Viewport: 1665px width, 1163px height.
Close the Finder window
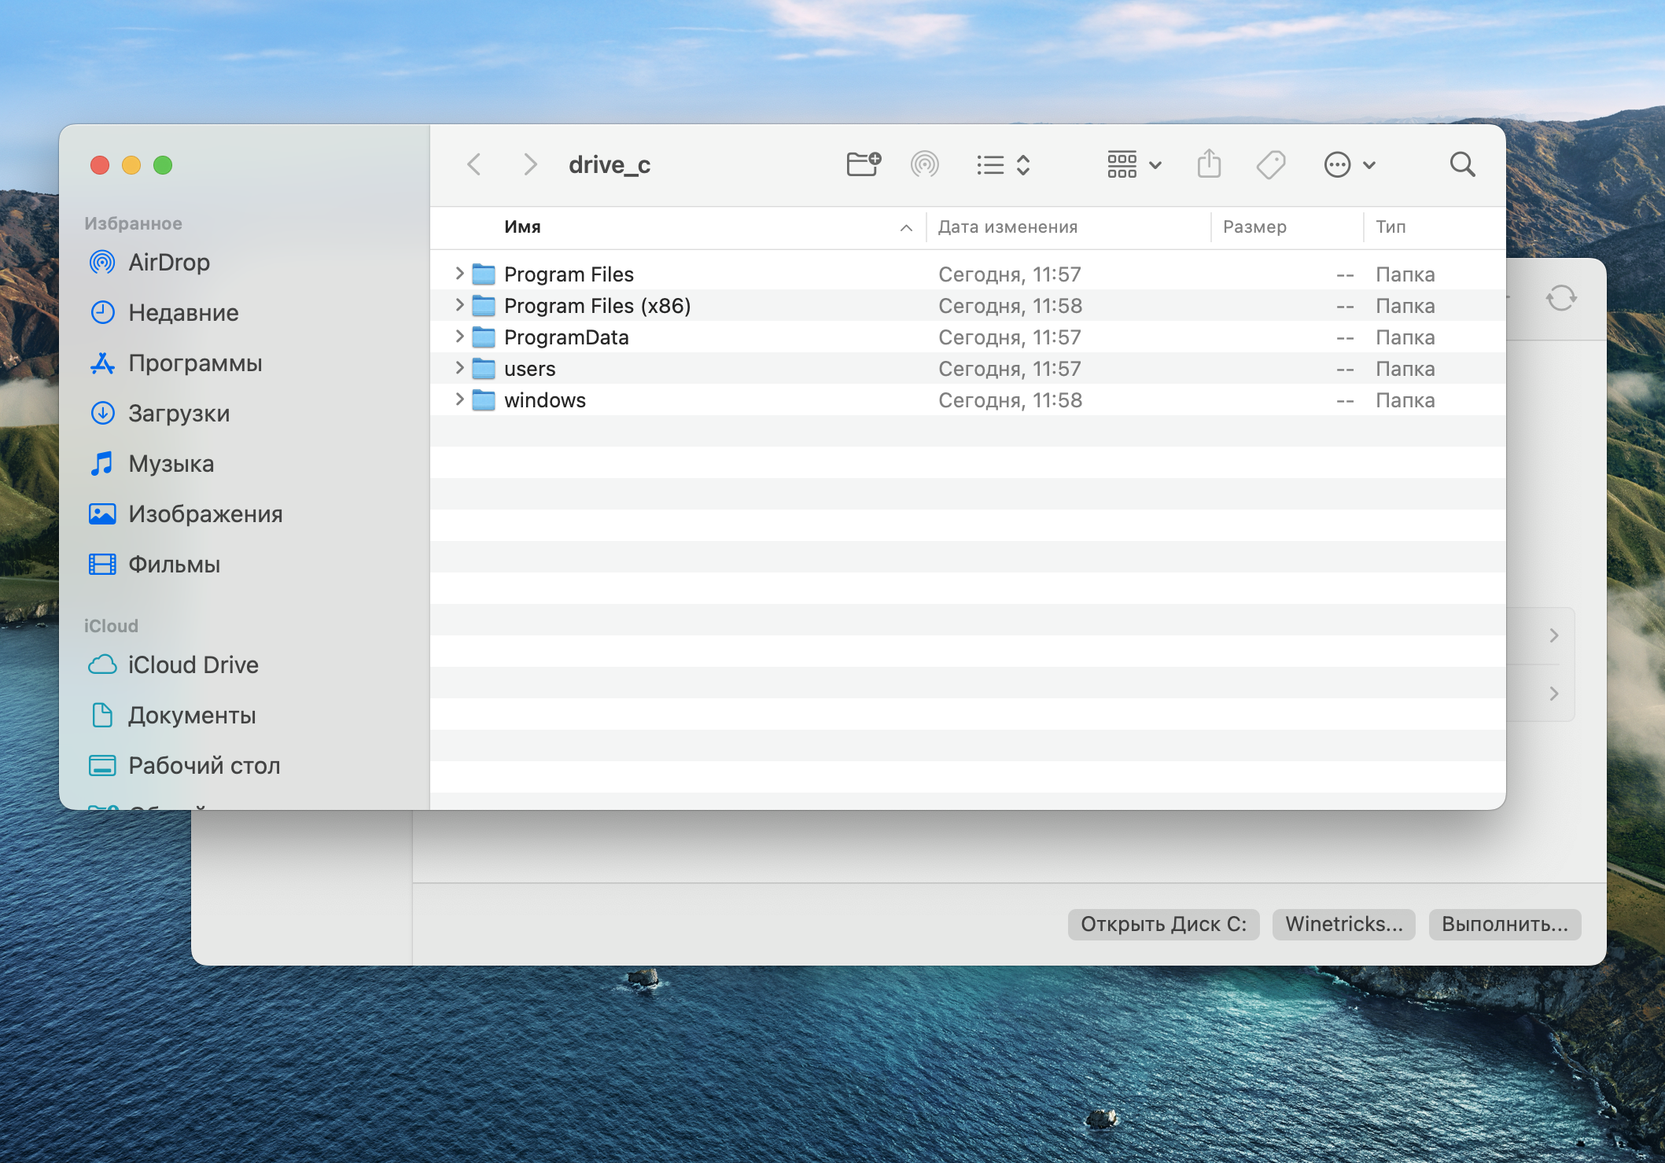(x=100, y=165)
